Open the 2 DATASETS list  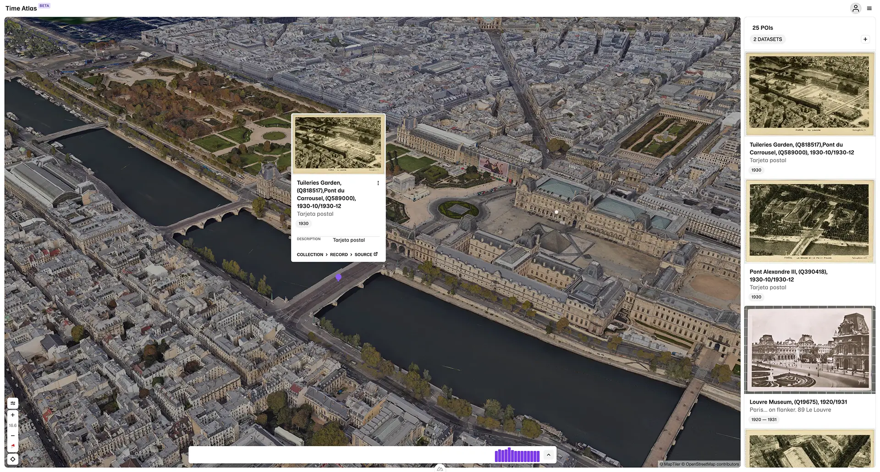pyautogui.click(x=768, y=39)
